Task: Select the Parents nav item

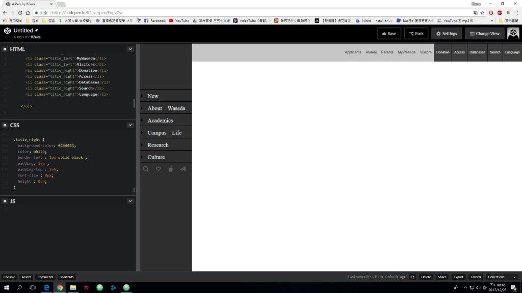Action: pos(387,52)
